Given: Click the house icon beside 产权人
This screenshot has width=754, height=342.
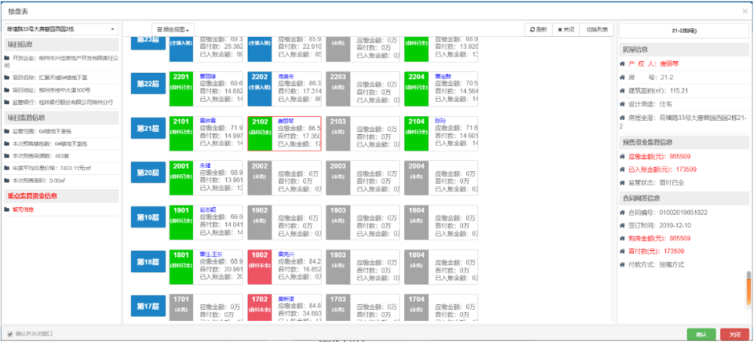Looking at the screenshot, I should pos(622,63).
